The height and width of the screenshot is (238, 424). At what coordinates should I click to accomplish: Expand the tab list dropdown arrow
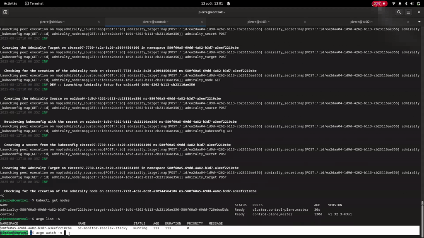tap(419, 21)
